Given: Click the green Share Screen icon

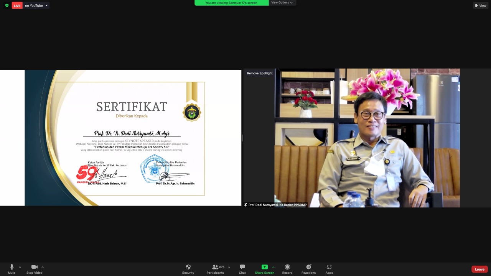Looking at the screenshot, I should pos(264,267).
